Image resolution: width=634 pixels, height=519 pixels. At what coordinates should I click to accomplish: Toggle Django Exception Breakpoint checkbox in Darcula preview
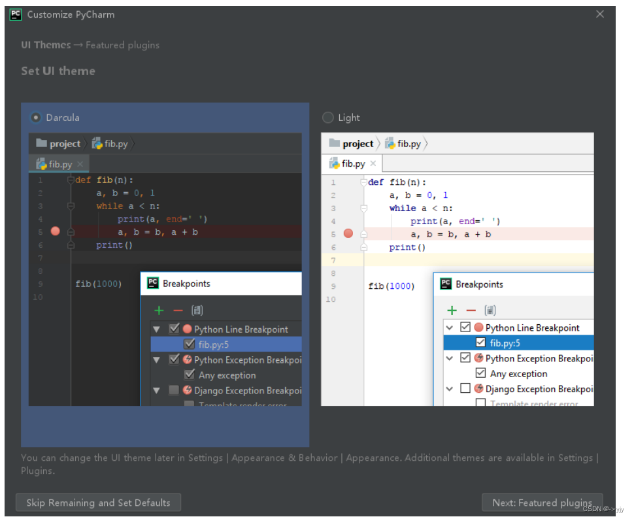click(x=175, y=390)
